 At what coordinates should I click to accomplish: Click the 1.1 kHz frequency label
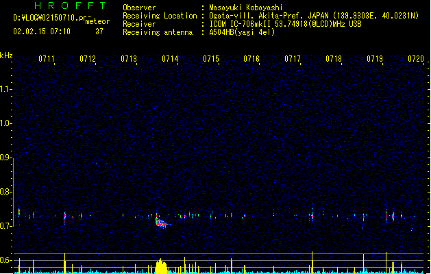[x=5, y=89]
